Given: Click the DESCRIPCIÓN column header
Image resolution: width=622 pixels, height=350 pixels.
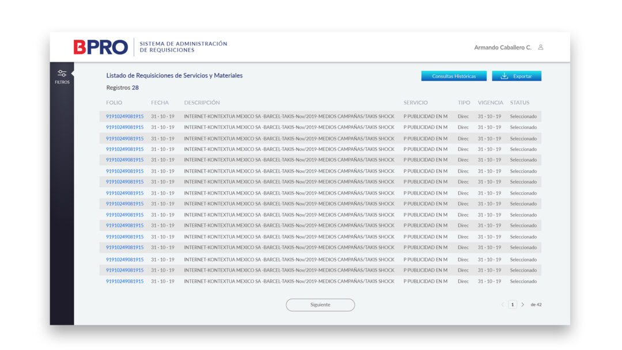Looking at the screenshot, I should [202, 102].
